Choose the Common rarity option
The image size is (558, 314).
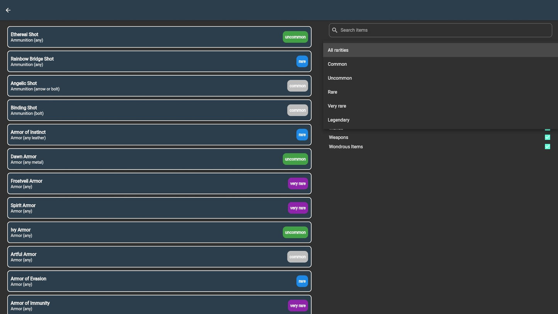[440, 64]
